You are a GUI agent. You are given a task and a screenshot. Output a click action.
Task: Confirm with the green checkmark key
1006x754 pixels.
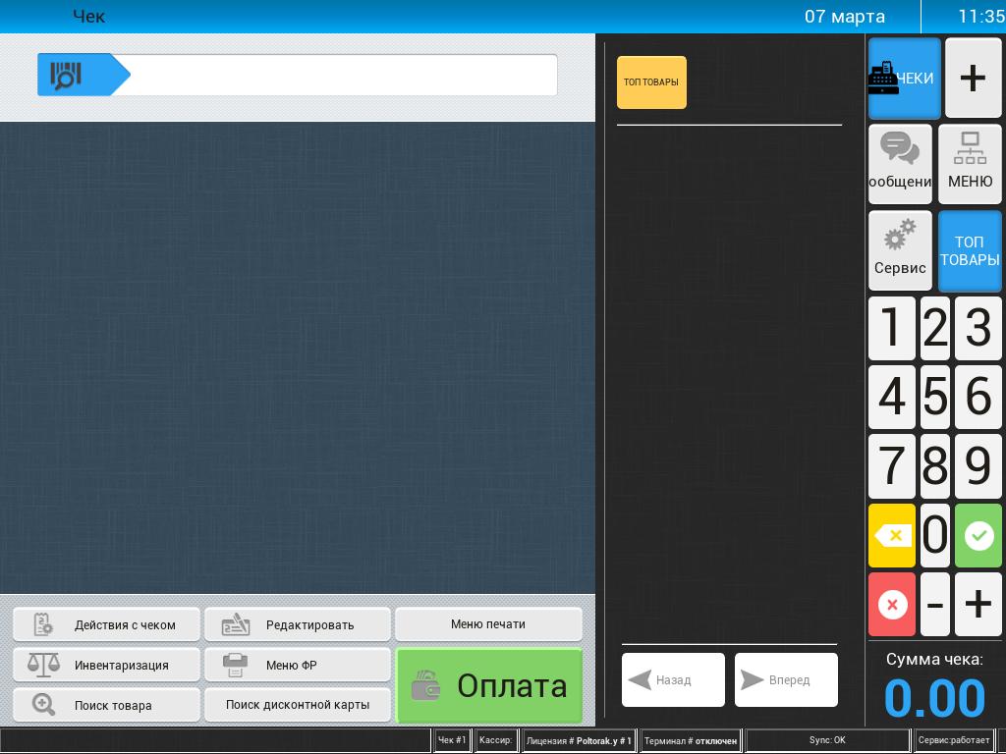(x=978, y=535)
